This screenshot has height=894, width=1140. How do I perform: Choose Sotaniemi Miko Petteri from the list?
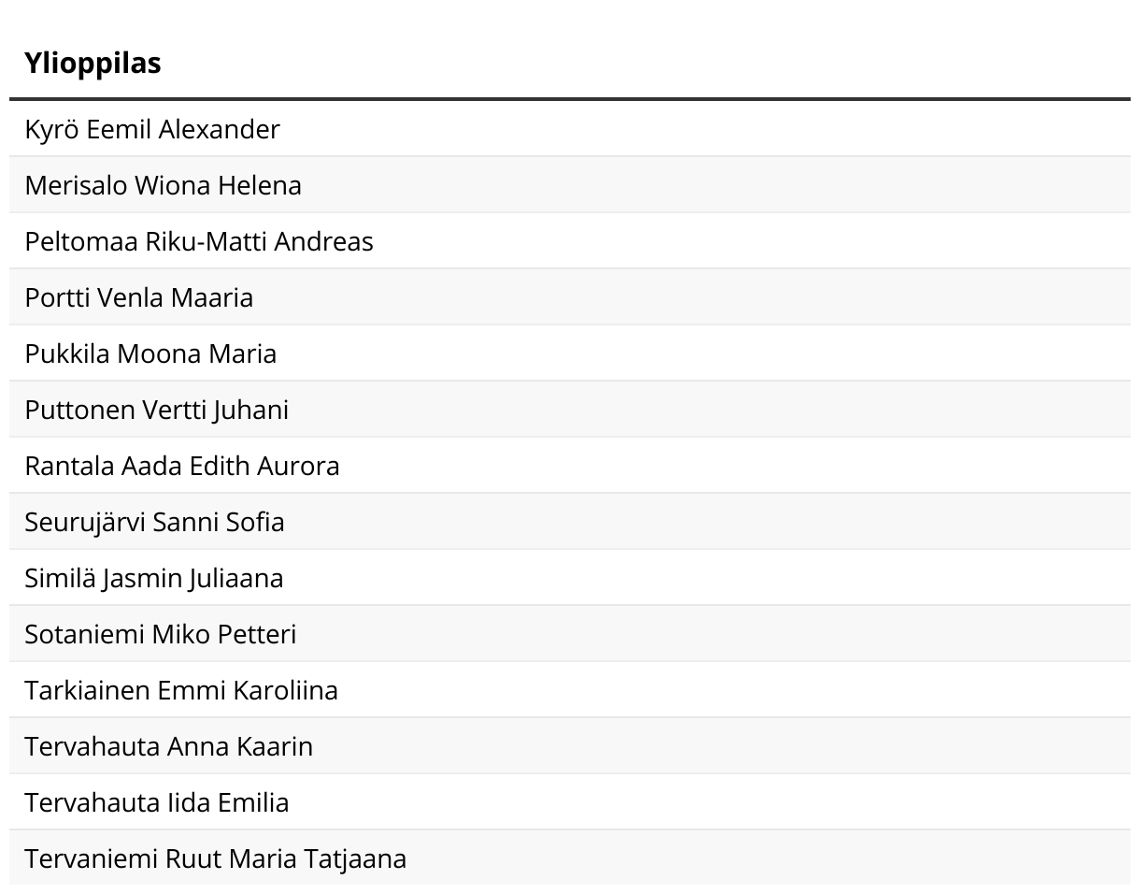pos(570,634)
